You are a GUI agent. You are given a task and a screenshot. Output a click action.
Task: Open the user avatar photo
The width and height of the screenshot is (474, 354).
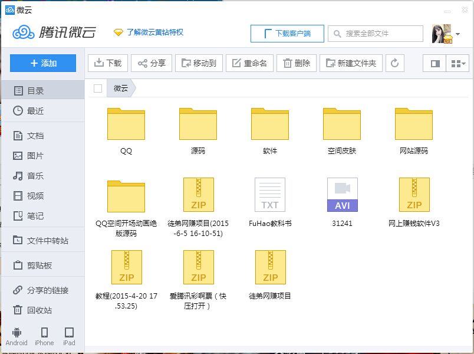pyautogui.click(x=442, y=34)
